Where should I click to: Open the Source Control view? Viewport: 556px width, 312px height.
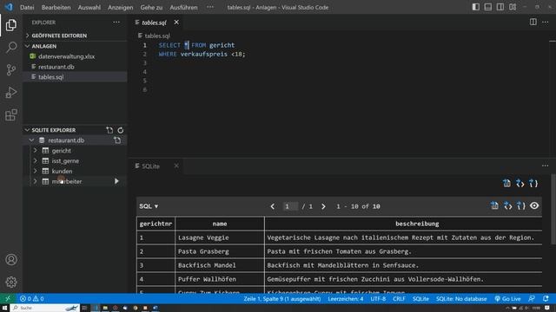11,69
